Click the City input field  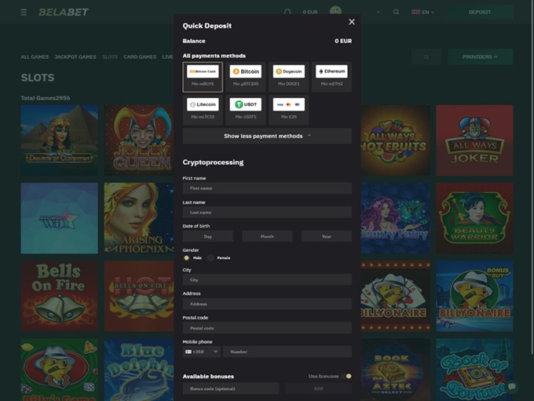click(267, 279)
